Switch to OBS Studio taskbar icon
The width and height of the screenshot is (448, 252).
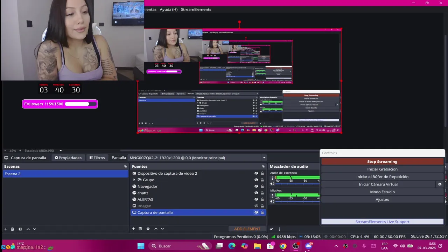[296, 246]
